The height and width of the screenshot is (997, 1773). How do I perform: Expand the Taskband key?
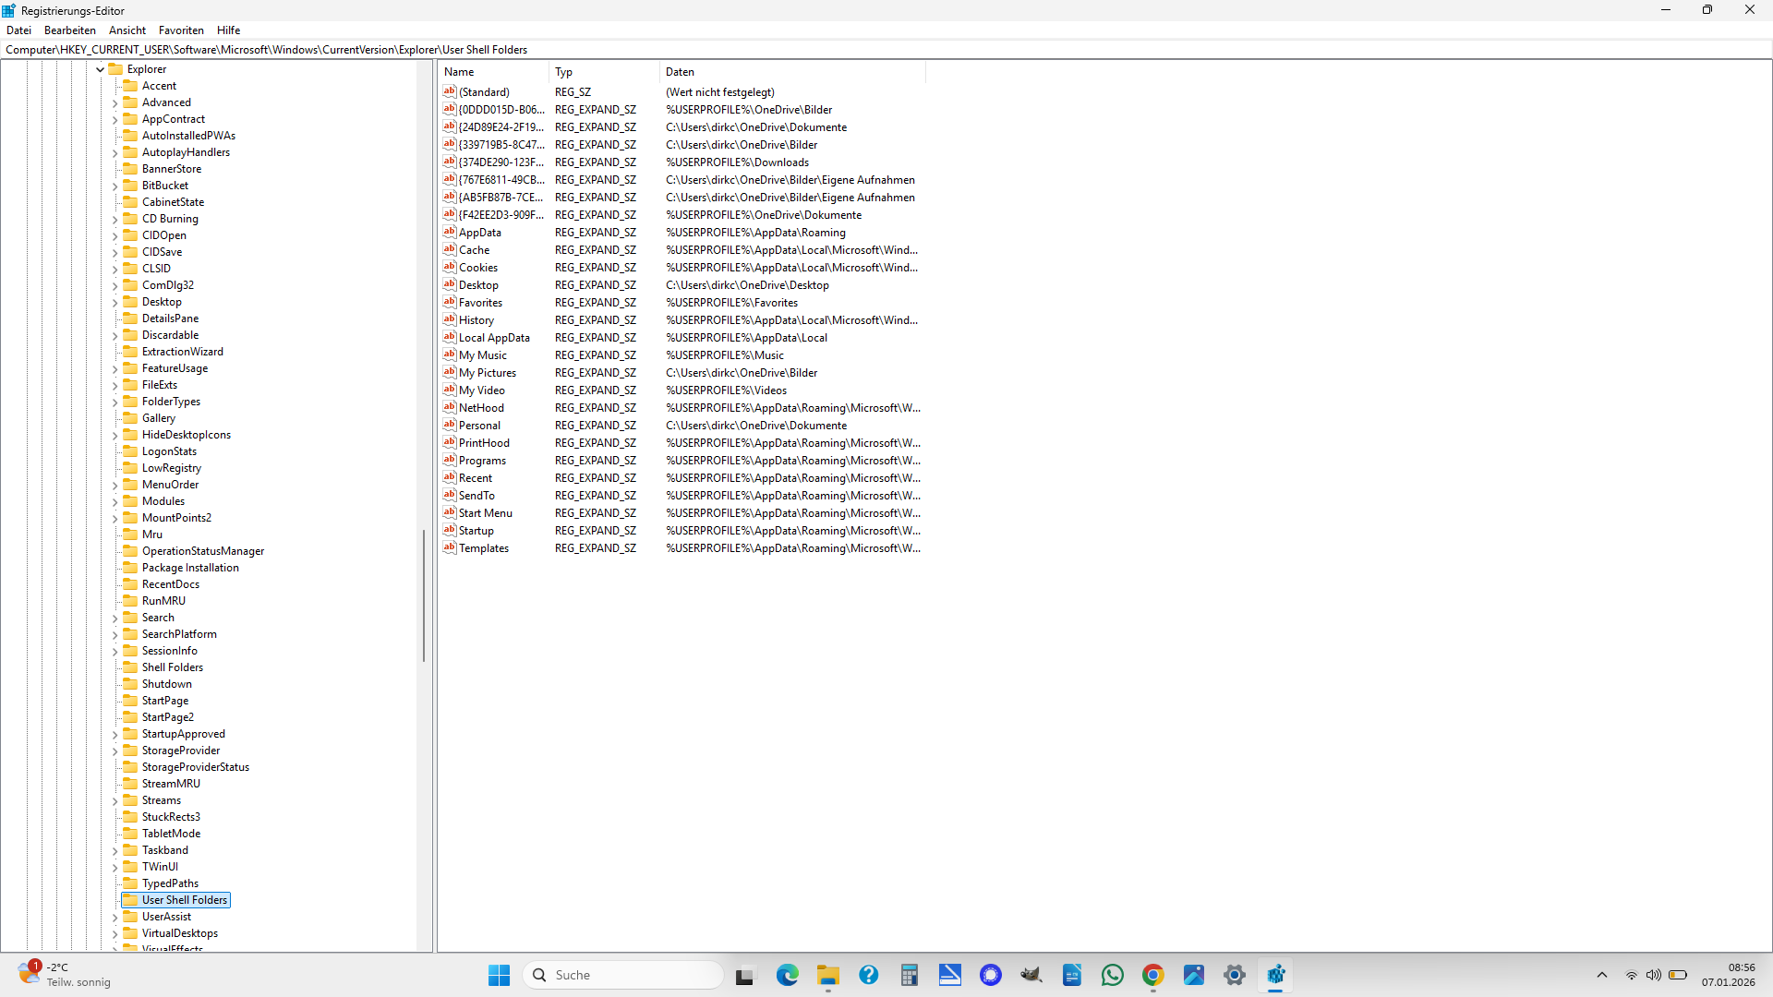(115, 850)
